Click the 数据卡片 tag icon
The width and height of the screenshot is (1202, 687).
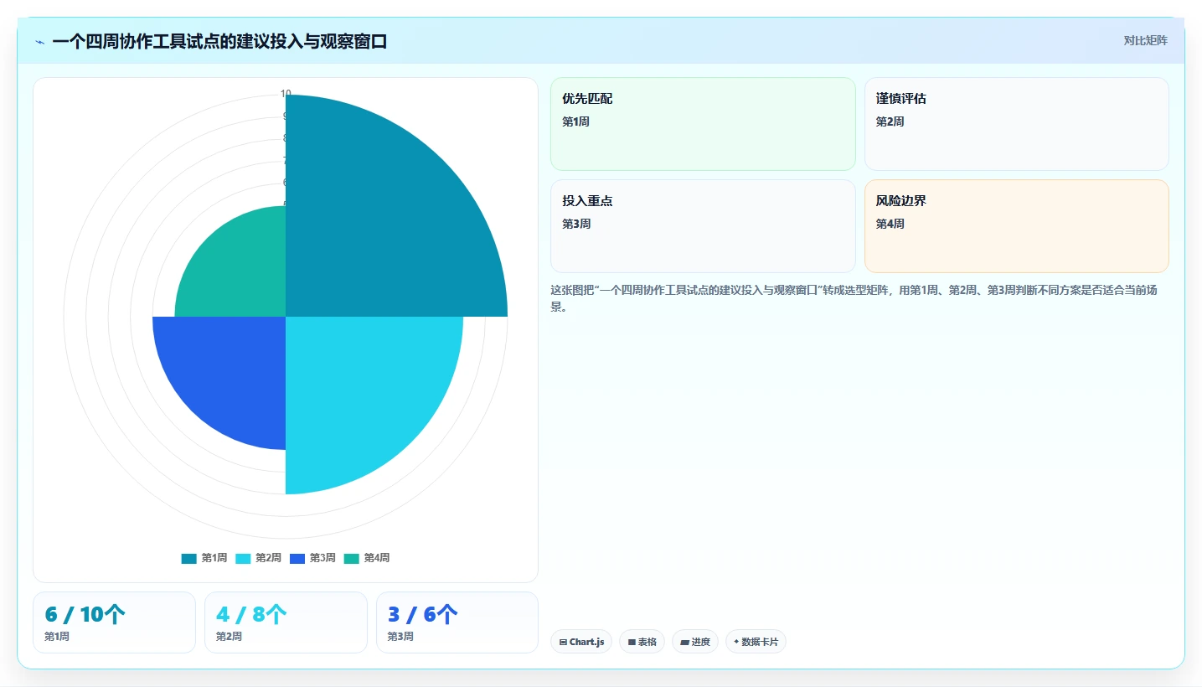pyautogui.click(x=736, y=642)
